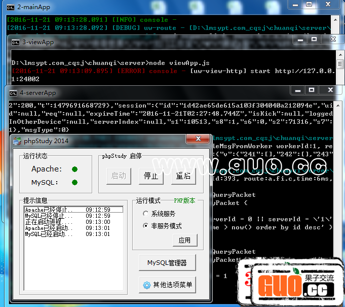Close the 3-viewApp window

point(333,40)
